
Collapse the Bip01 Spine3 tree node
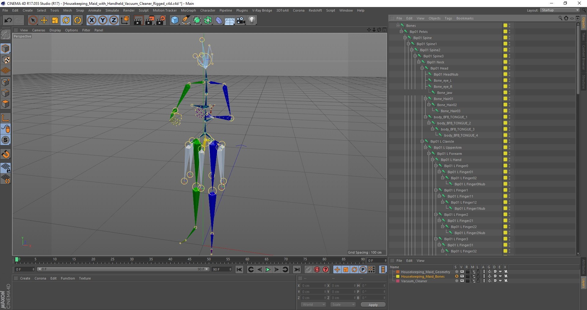[415, 56]
